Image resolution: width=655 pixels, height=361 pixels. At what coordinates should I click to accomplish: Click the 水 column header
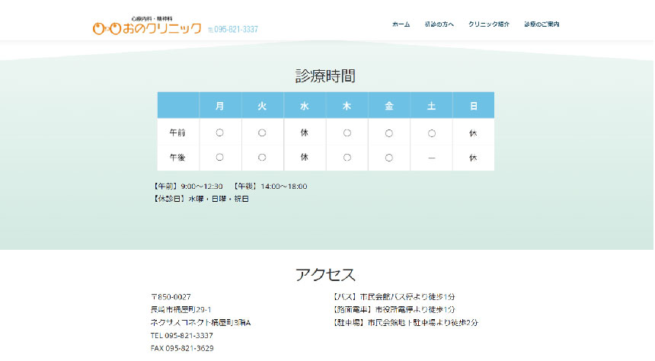pos(305,105)
